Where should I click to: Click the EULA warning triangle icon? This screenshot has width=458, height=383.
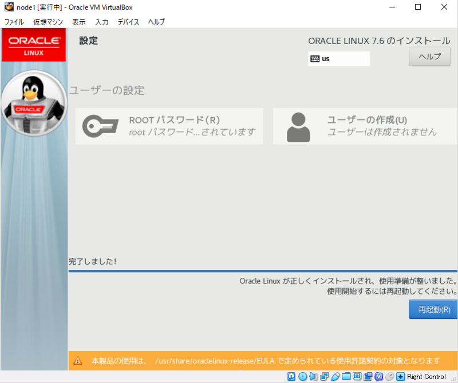[78, 361]
